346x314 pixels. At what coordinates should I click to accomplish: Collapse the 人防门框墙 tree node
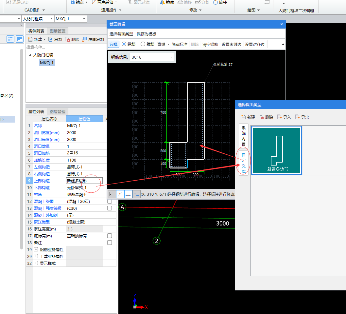30,55
